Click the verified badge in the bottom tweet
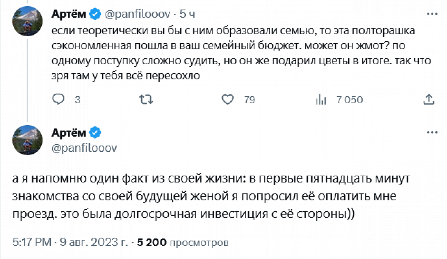The height and width of the screenshot is (259, 447). [x=95, y=133]
